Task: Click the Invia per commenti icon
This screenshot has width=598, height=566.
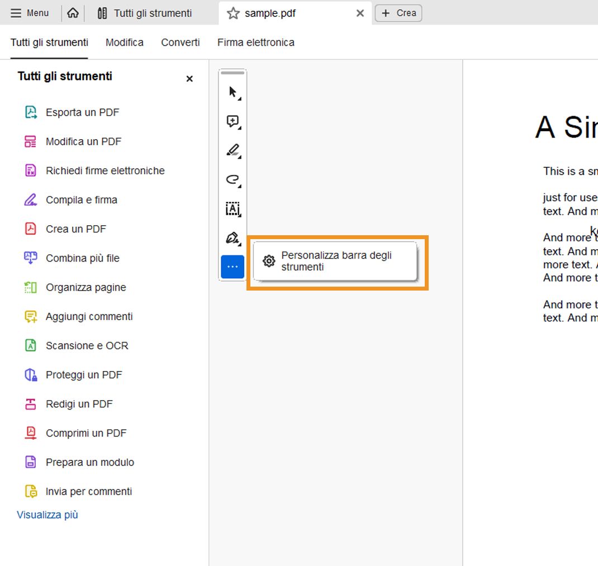Action: (31, 491)
